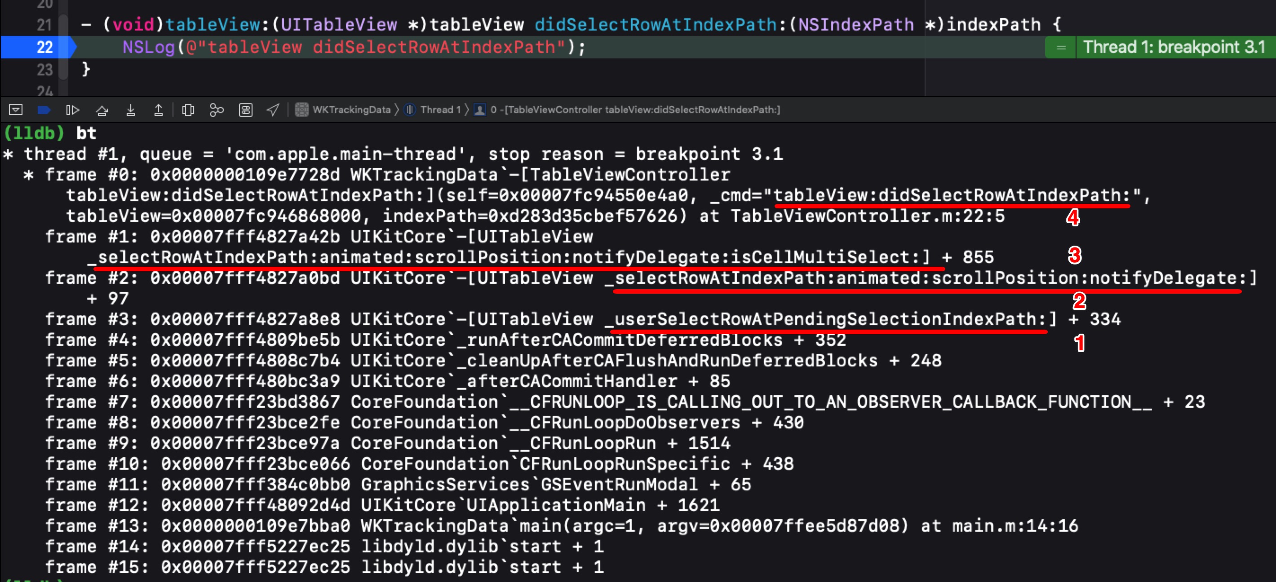Step into the function
This screenshot has width=1276, height=582.
(131, 110)
